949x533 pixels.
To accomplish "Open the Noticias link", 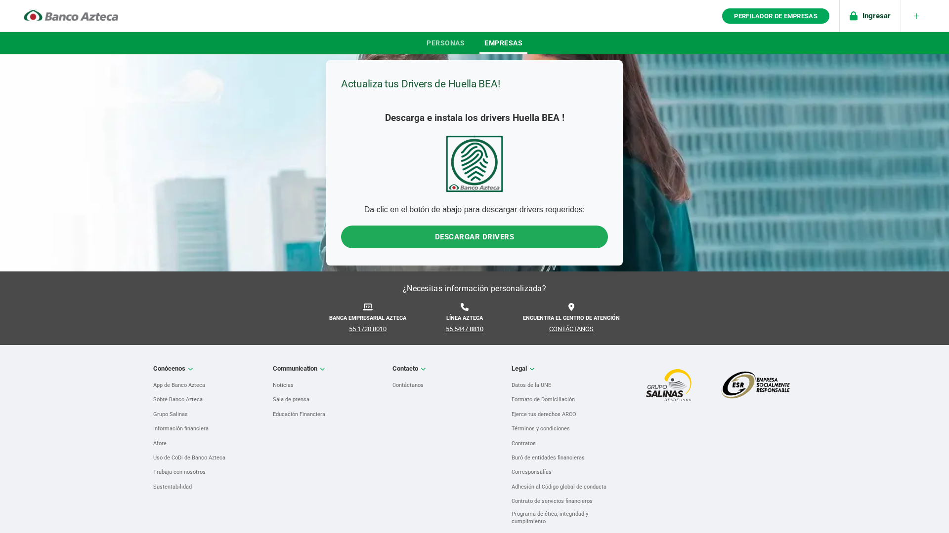I will coord(283,385).
